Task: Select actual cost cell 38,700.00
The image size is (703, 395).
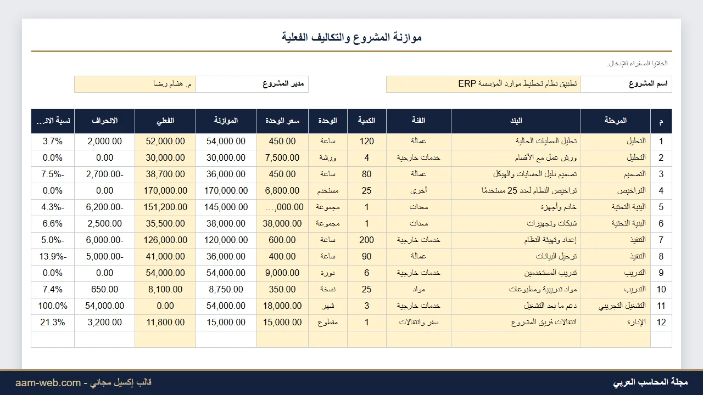Action: tap(165, 174)
